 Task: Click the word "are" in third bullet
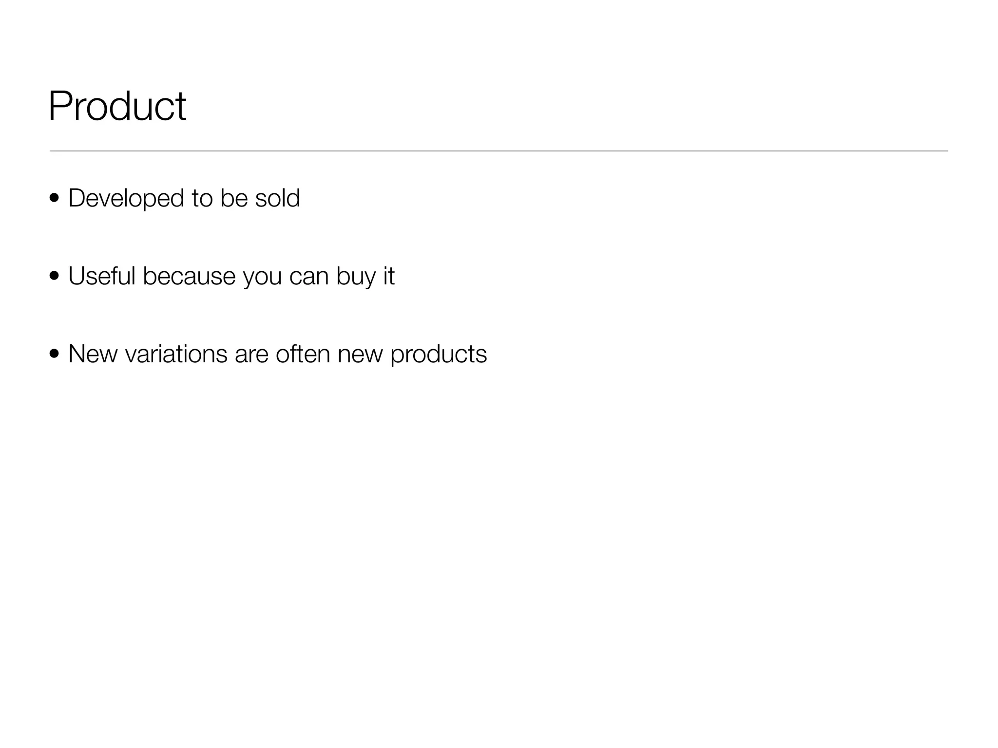click(x=251, y=355)
